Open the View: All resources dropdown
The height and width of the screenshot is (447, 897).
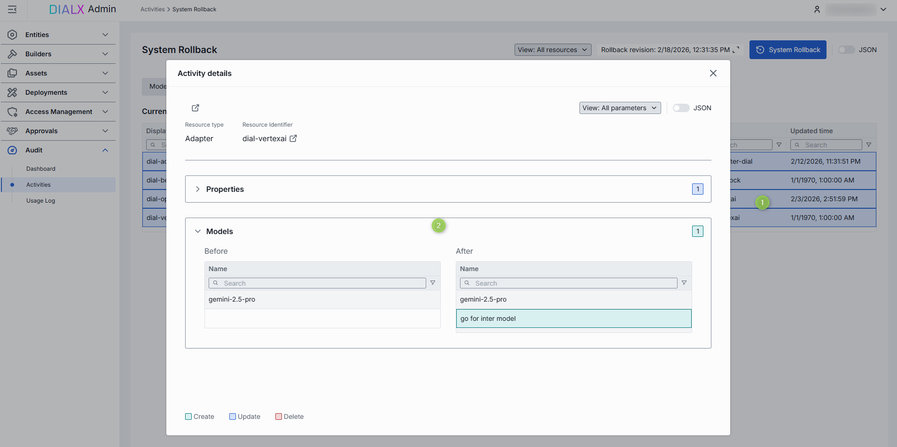(x=552, y=50)
